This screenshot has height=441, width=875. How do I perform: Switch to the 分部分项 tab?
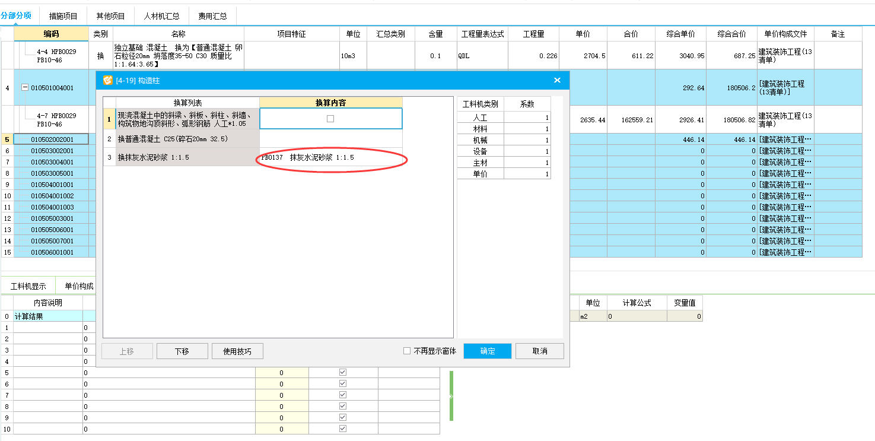click(16, 15)
